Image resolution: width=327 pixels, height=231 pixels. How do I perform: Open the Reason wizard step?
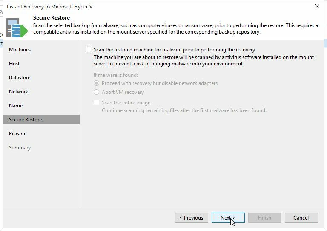pos(17,134)
